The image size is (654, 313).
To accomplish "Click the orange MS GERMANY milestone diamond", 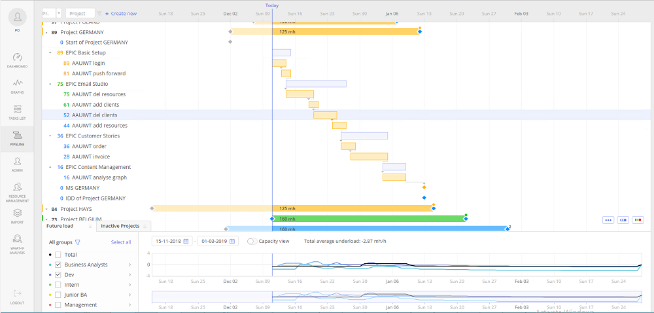I will click(424, 188).
